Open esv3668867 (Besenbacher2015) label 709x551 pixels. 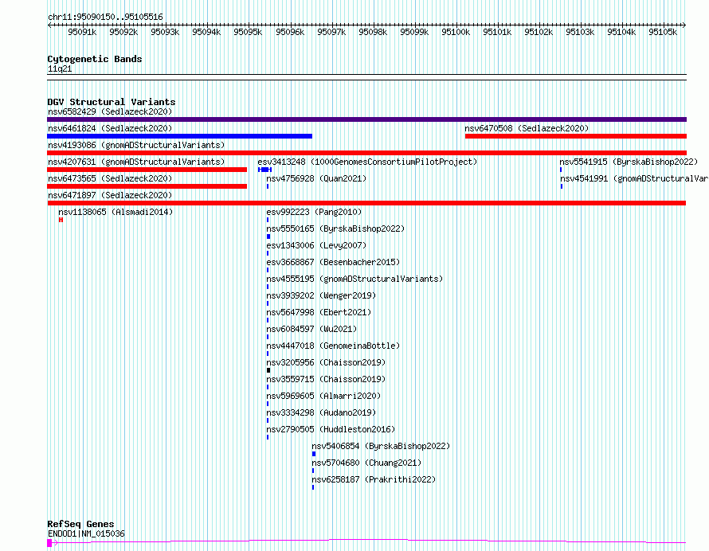(x=333, y=262)
